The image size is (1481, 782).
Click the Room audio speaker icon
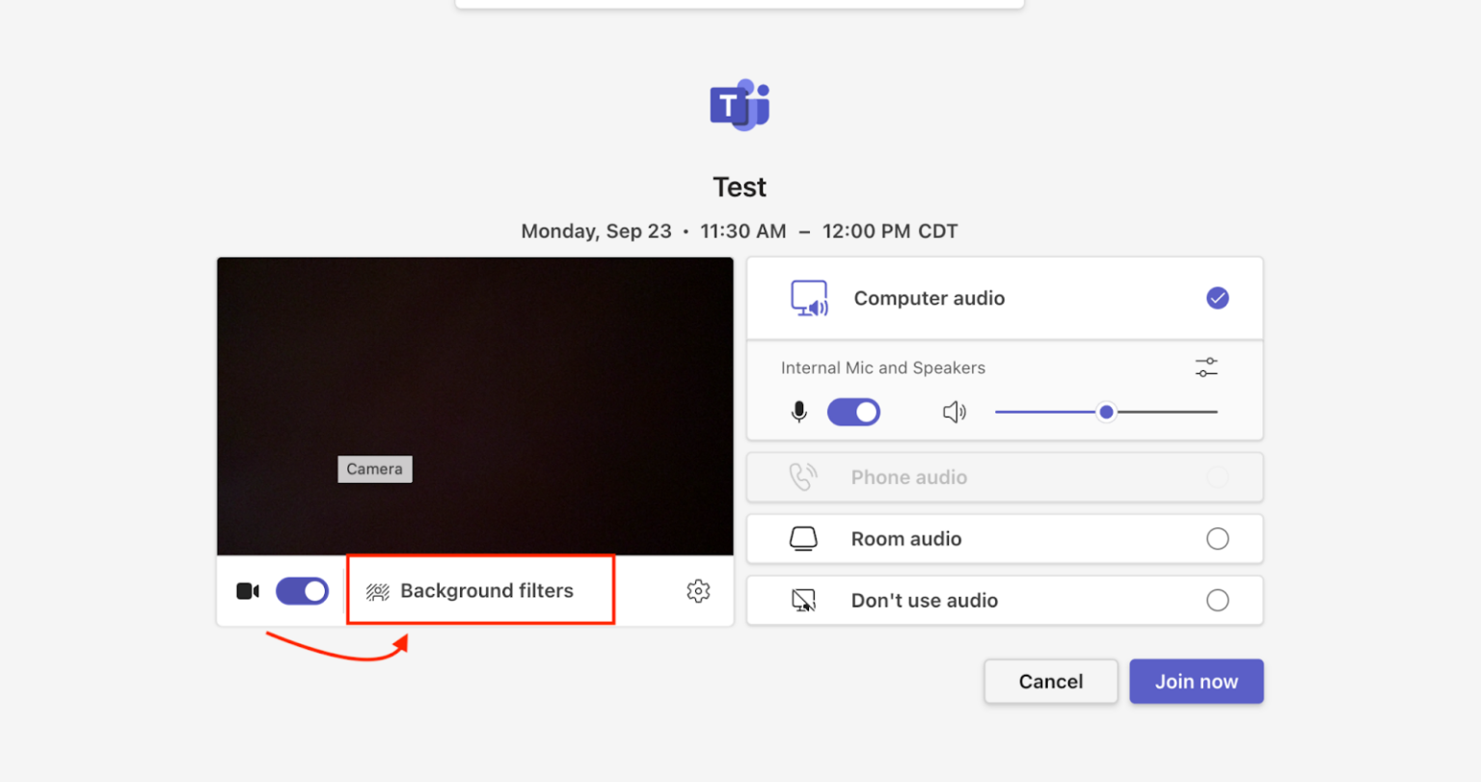(x=804, y=538)
